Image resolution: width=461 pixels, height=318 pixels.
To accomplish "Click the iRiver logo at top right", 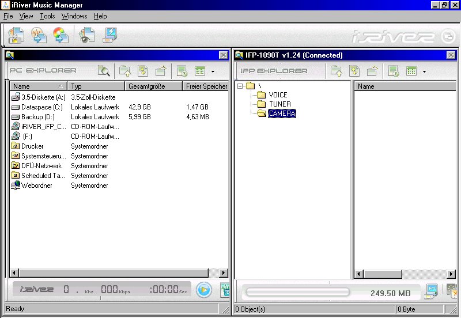I will tap(403, 36).
